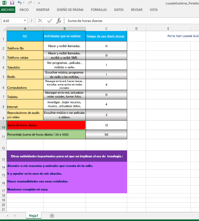This screenshot has height=221, width=199.
Task: Open the Hoja1 sheet tab
Action: tap(34, 216)
